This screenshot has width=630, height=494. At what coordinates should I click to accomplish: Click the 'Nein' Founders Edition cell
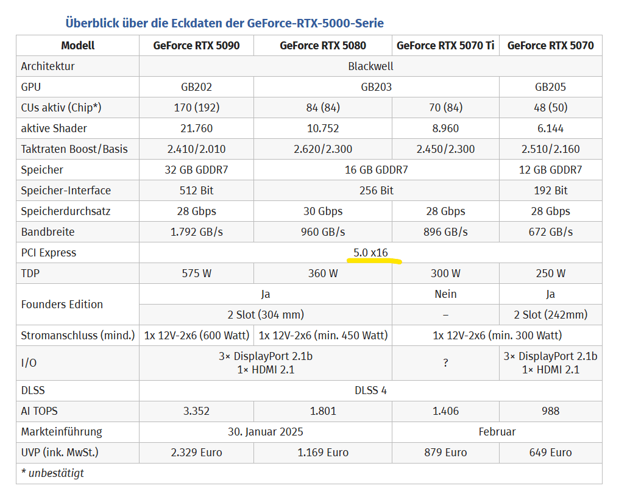pyautogui.click(x=445, y=294)
